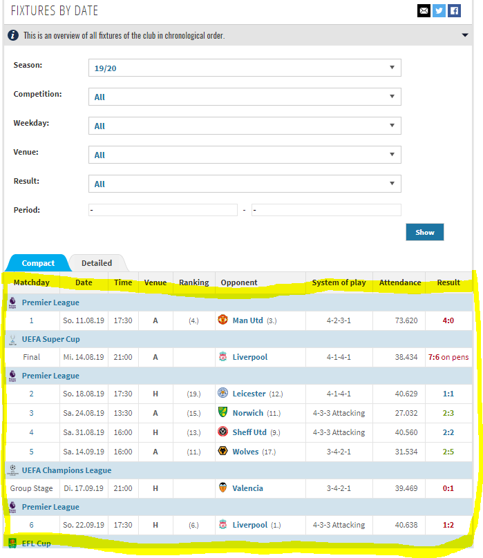Image resolution: width=483 pixels, height=558 pixels.
Task: Open the Competition dropdown
Action: coord(245,97)
